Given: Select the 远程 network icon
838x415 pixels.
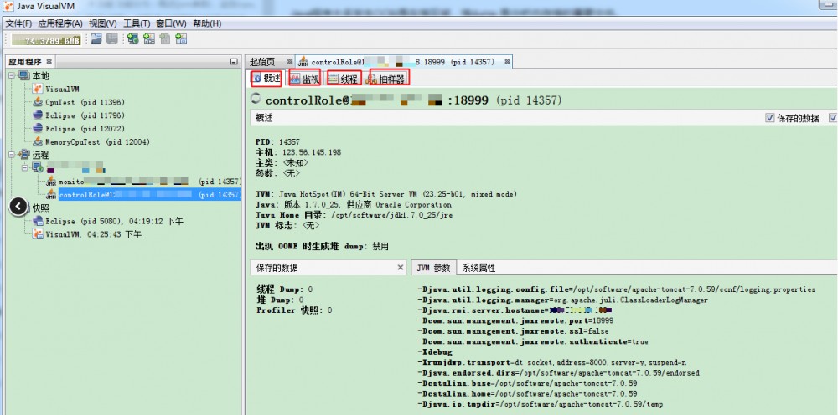Looking at the screenshot, I should [24, 155].
